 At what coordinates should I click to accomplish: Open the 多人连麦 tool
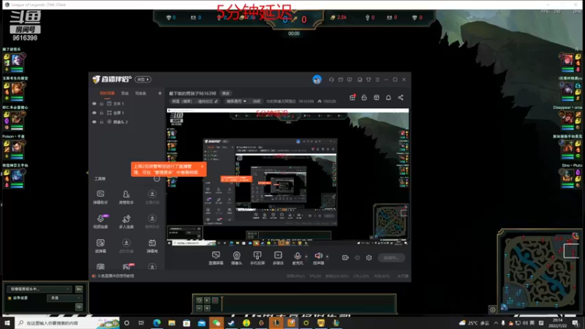126,222
